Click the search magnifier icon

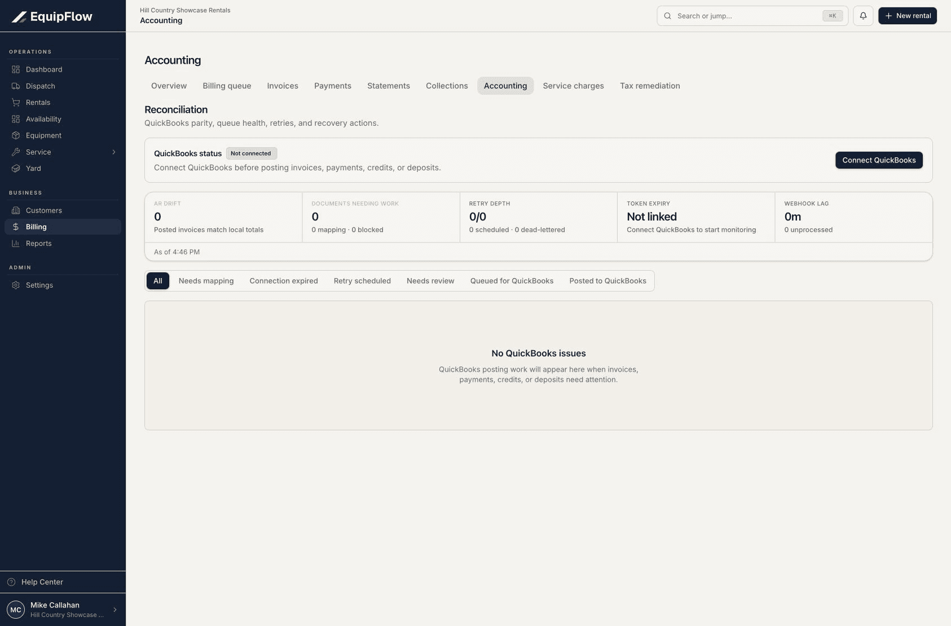coord(667,16)
